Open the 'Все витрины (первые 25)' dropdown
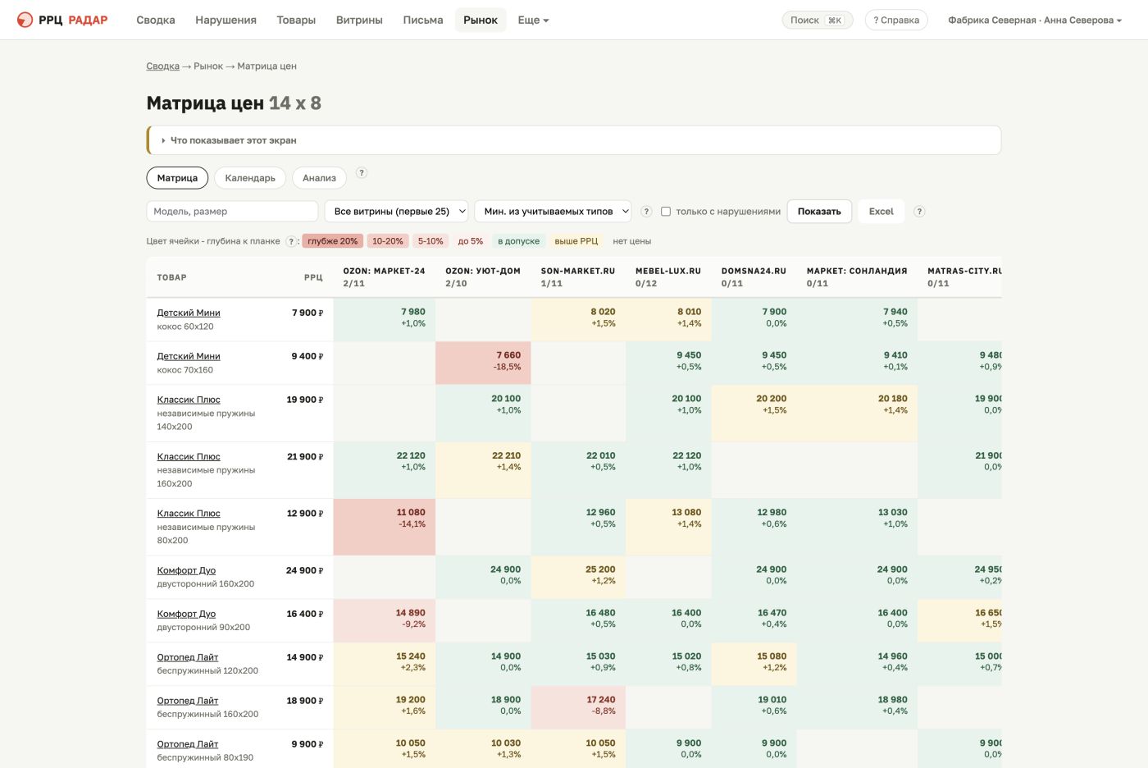The height and width of the screenshot is (768, 1148). point(397,212)
